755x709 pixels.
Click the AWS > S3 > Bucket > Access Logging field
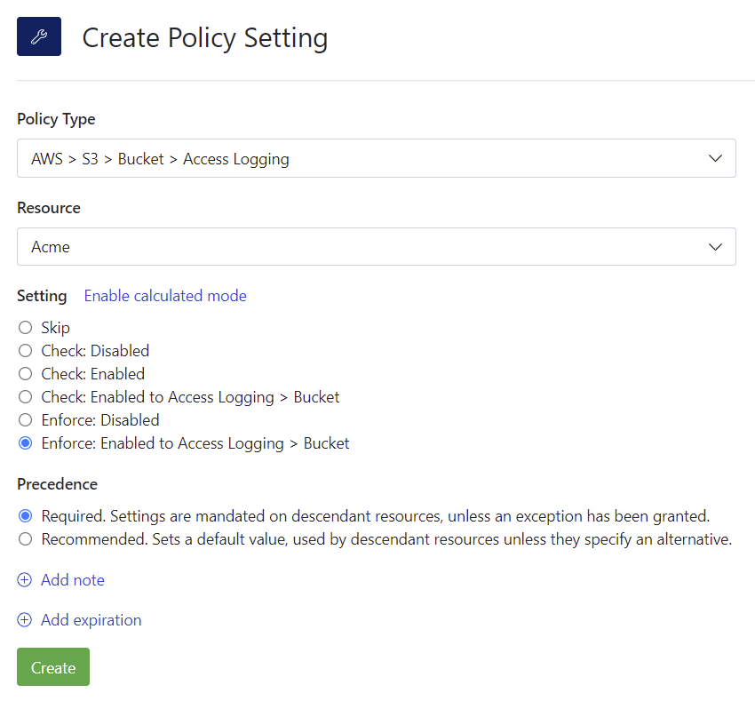coord(355,158)
